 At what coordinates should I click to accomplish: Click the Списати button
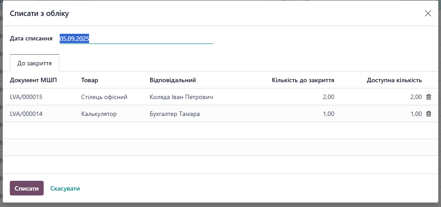pyautogui.click(x=27, y=188)
